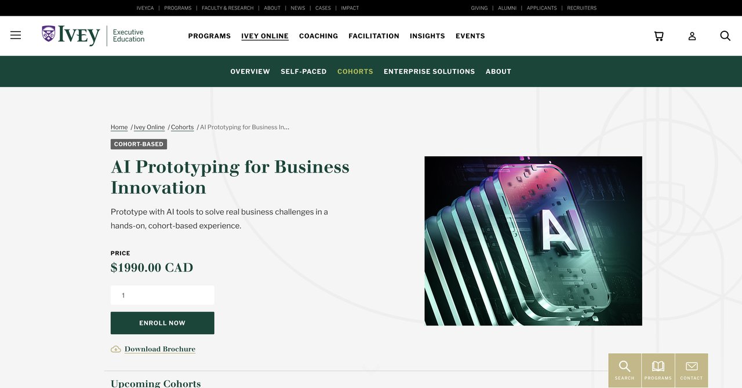Screen dimensions: 742x388
Task: Open the Facilitation menu item
Action: (x=374, y=36)
